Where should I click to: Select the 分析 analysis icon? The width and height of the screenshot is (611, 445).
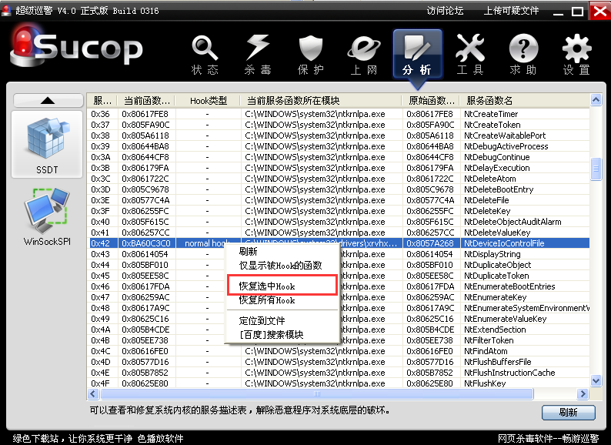coord(417,54)
